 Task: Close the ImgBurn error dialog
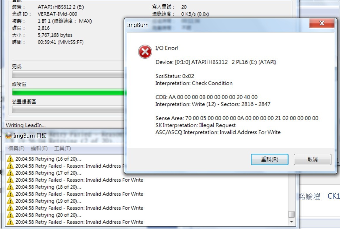point(322,23)
